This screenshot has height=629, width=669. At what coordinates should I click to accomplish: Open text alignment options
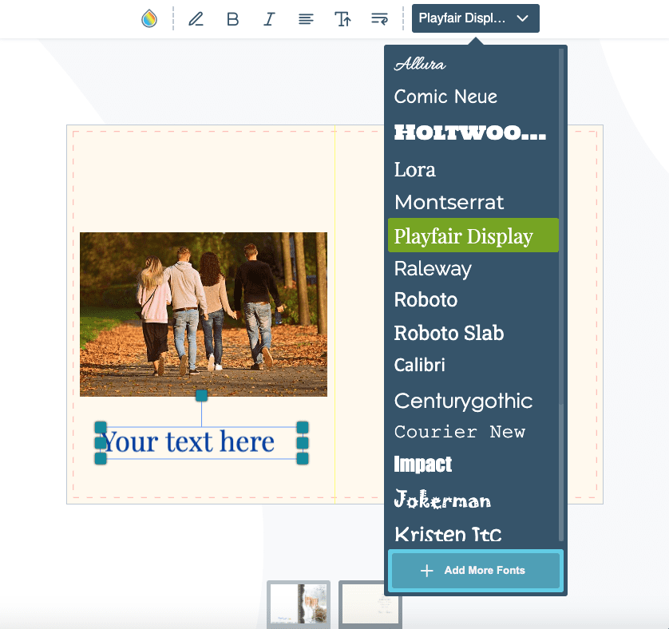pos(306,19)
